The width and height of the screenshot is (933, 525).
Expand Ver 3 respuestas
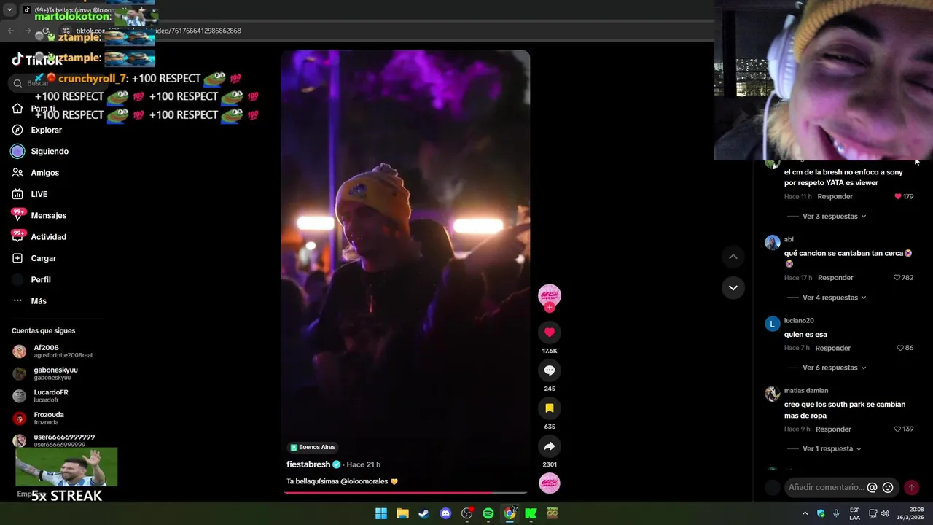[834, 217]
